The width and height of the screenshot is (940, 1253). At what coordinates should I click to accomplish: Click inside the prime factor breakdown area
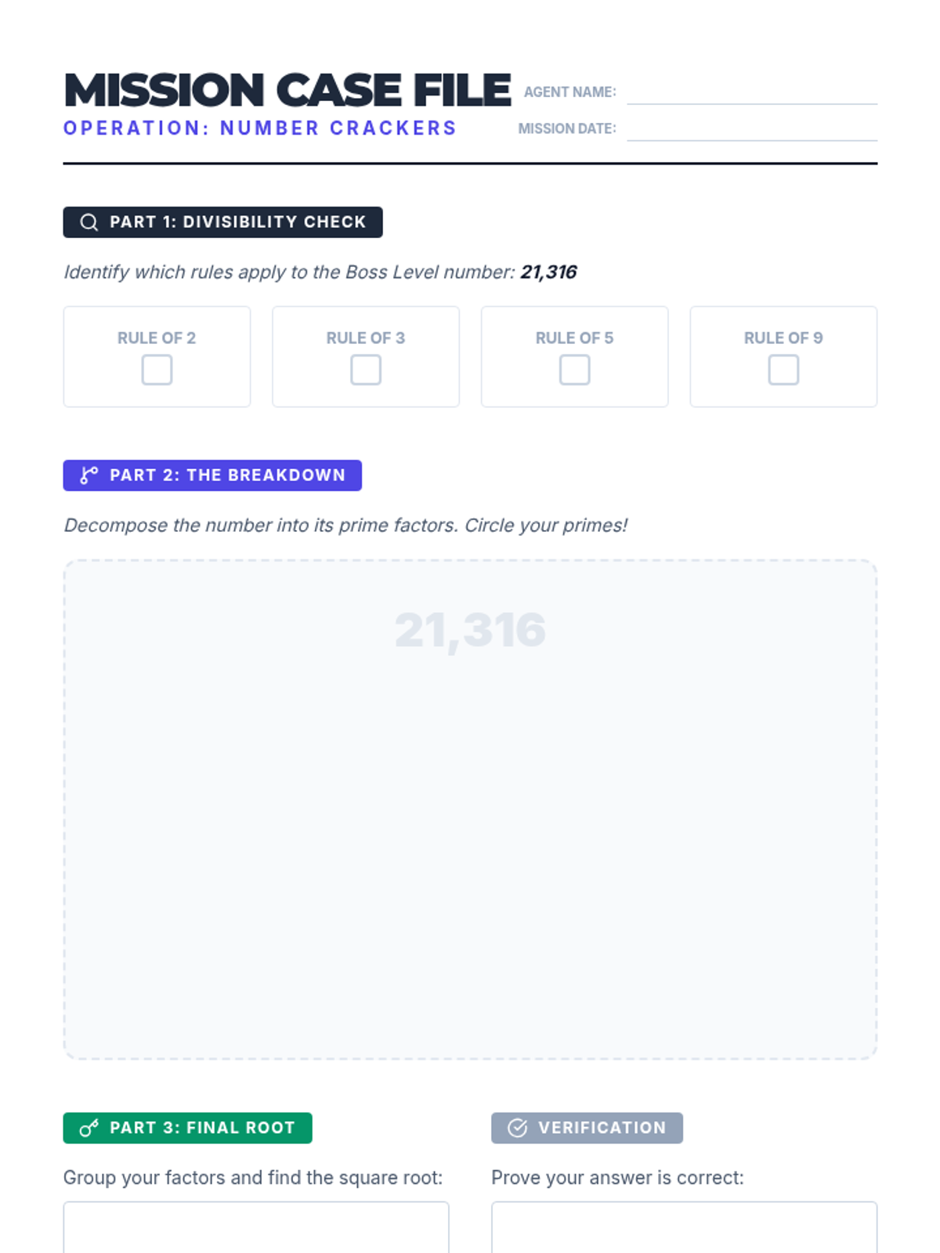pyautogui.click(x=470, y=846)
